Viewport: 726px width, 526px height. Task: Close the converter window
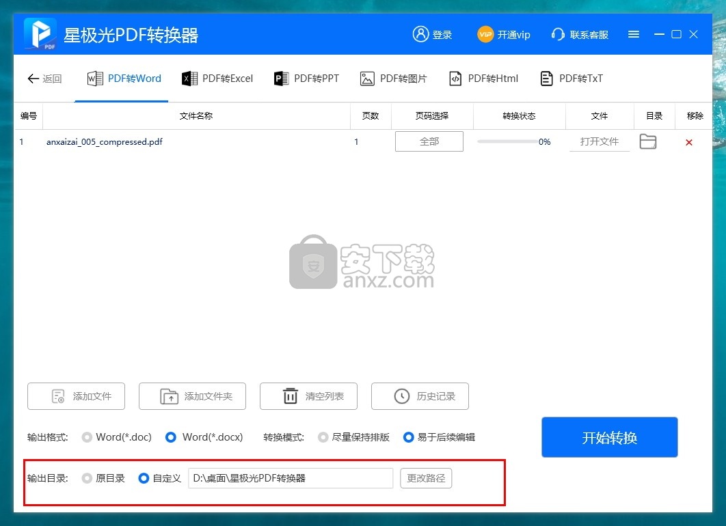pyautogui.click(x=694, y=34)
